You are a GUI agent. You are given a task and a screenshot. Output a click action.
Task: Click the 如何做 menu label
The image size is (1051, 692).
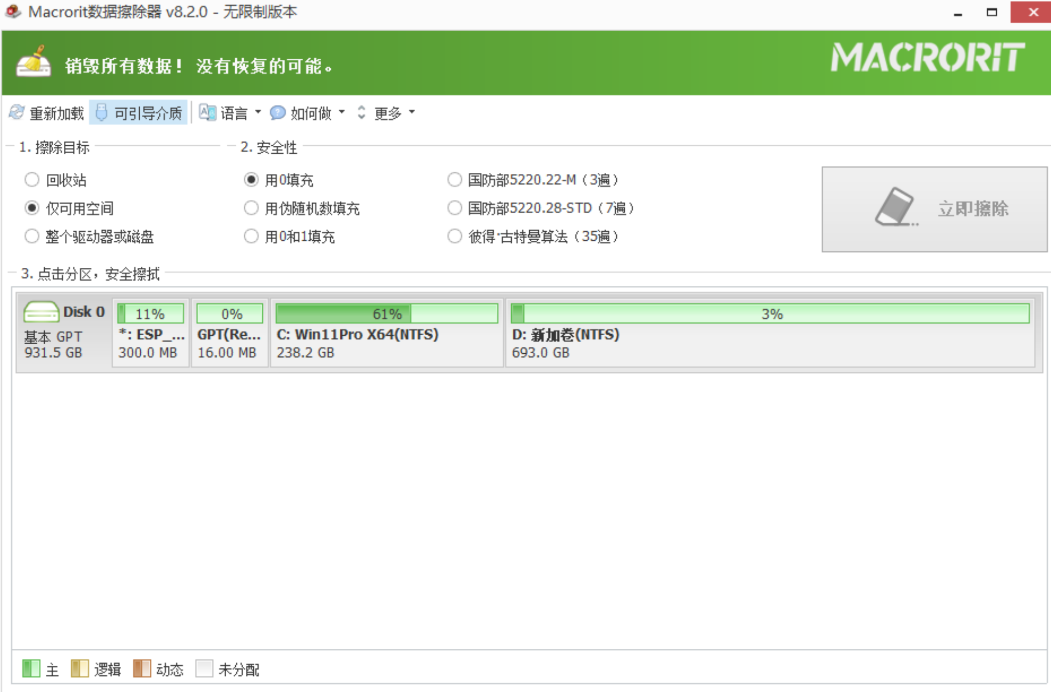311,114
